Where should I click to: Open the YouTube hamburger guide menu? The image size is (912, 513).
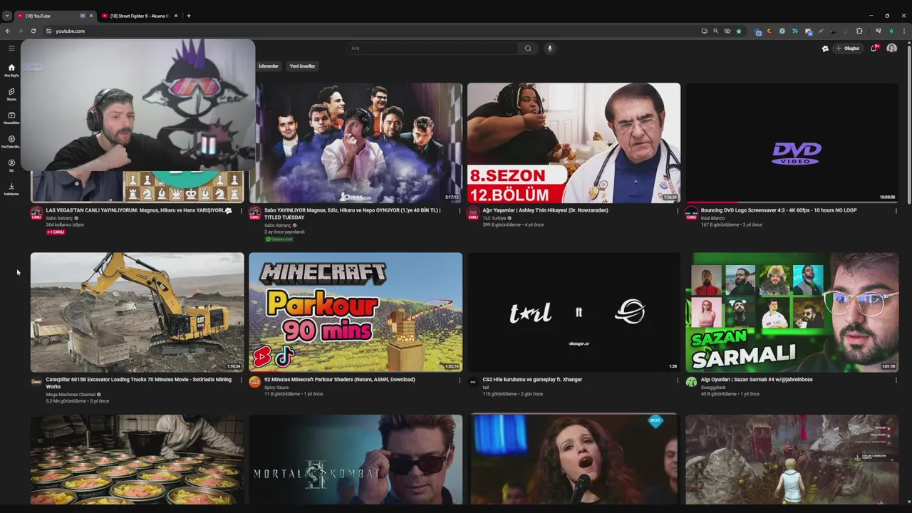(11, 48)
